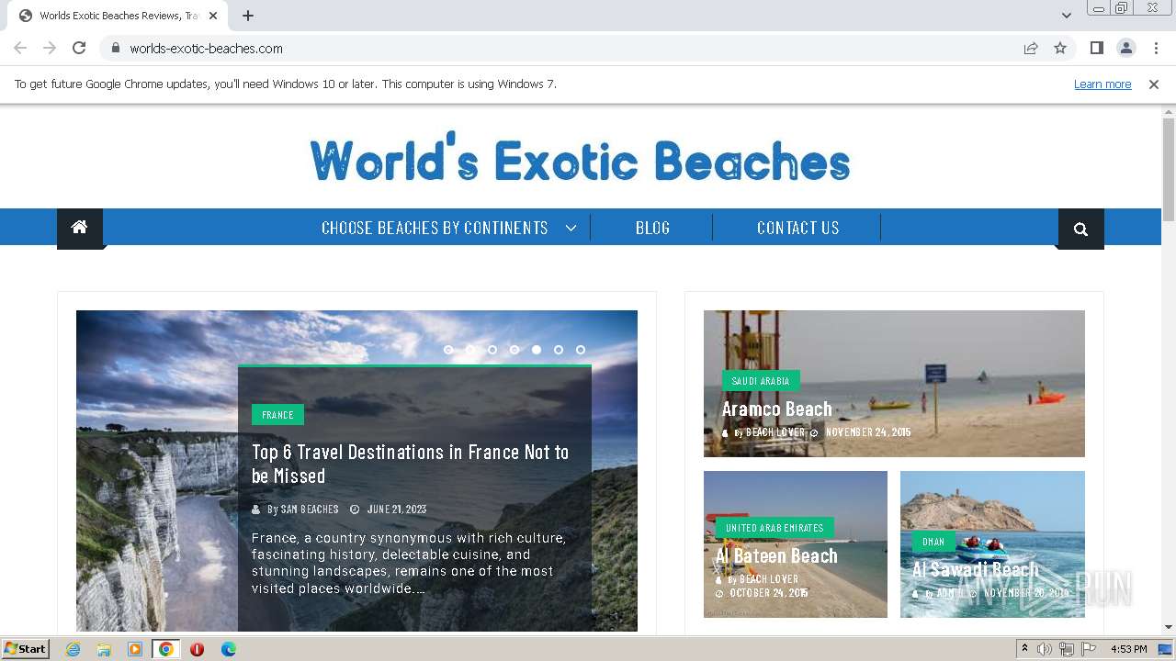The width and height of the screenshot is (1176, 661).
Task: Open the Oman category tag
Action: 933,542
